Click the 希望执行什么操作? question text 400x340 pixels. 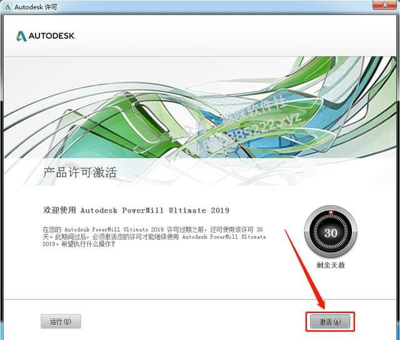pyautogui.click(x=87, y=244)
